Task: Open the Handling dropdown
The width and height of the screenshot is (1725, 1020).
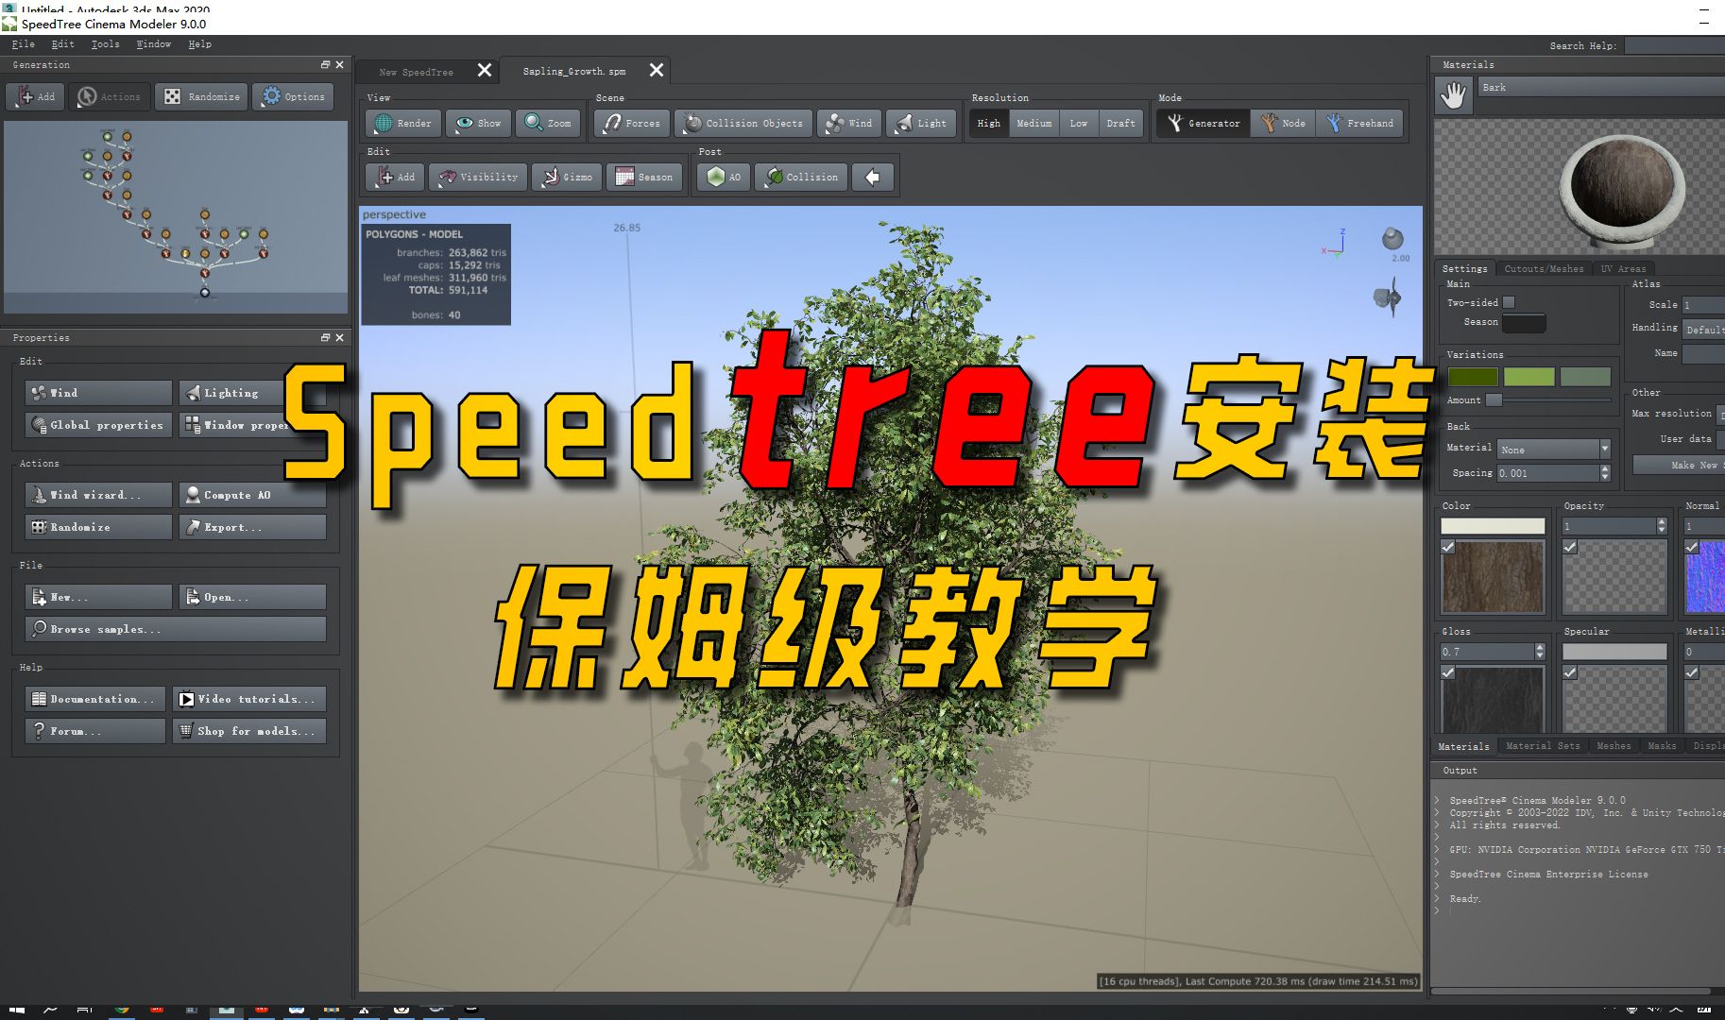Action: click(x=1703, y=329)
